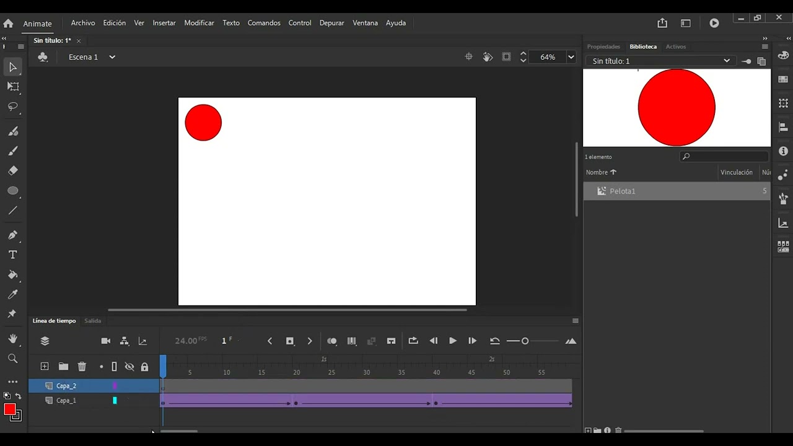
Task: Click the red fill color swatch
Action: tap(10, 409)
